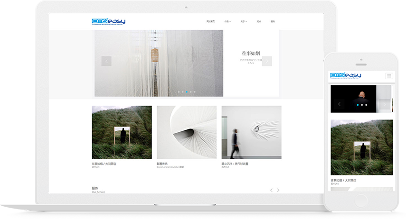Select the blue dot on the phone slider
The height and width of the screenshot is (219, 406).
pyautogui.click(x=358, y=105)
